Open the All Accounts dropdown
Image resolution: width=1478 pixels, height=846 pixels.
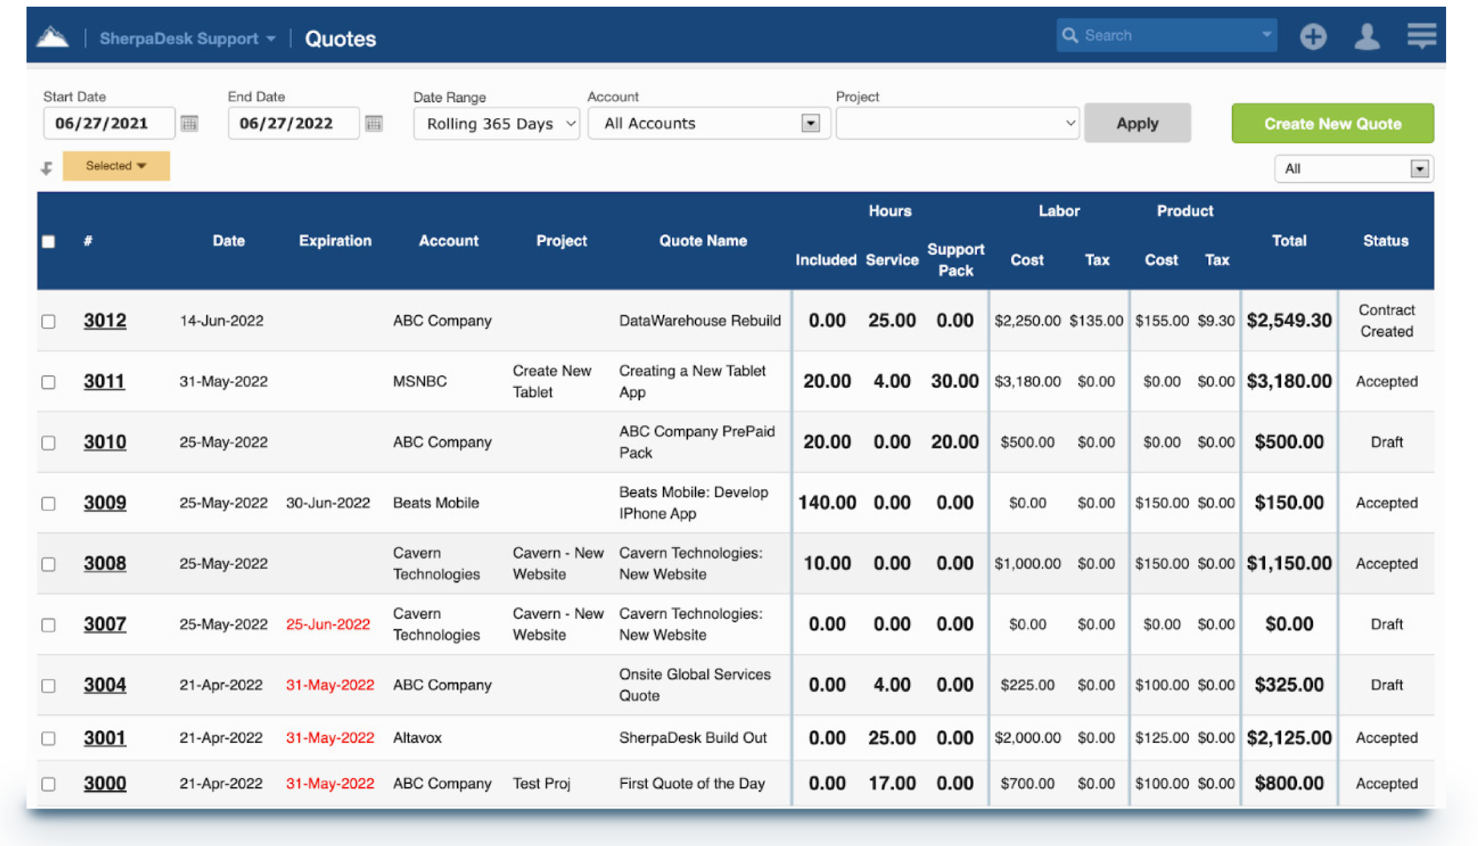click(x=810, y=122)
